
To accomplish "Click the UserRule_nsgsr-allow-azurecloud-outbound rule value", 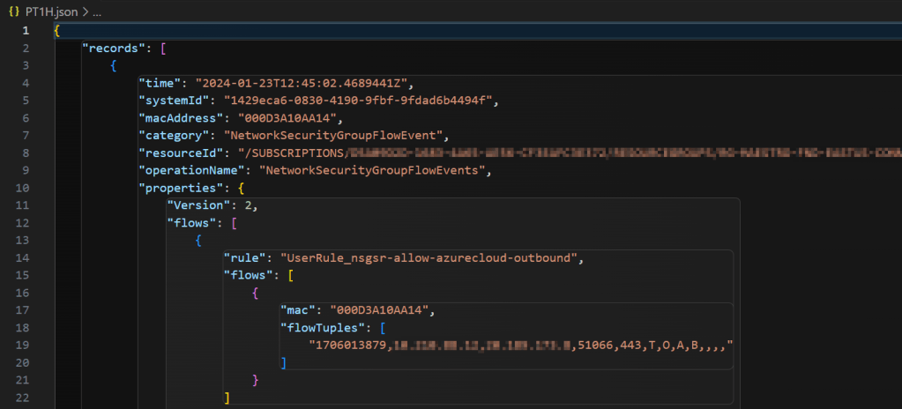I will 432,257.
